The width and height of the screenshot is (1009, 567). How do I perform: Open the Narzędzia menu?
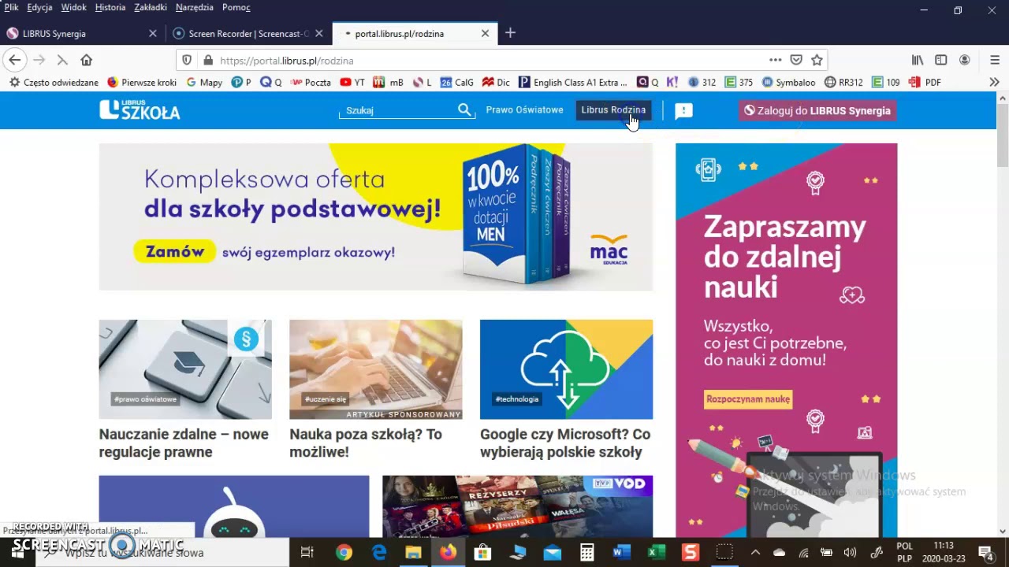(x=195, y=7)
